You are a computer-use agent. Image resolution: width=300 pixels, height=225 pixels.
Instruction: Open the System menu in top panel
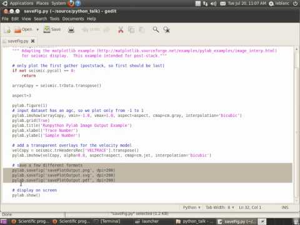(59, 3)
